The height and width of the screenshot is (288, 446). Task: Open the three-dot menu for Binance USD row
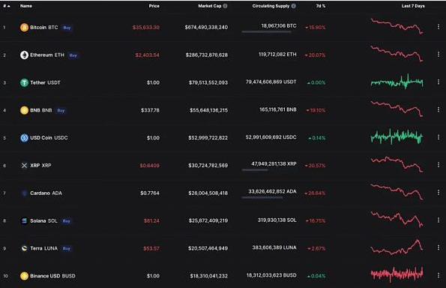click(x=438, y=275)
